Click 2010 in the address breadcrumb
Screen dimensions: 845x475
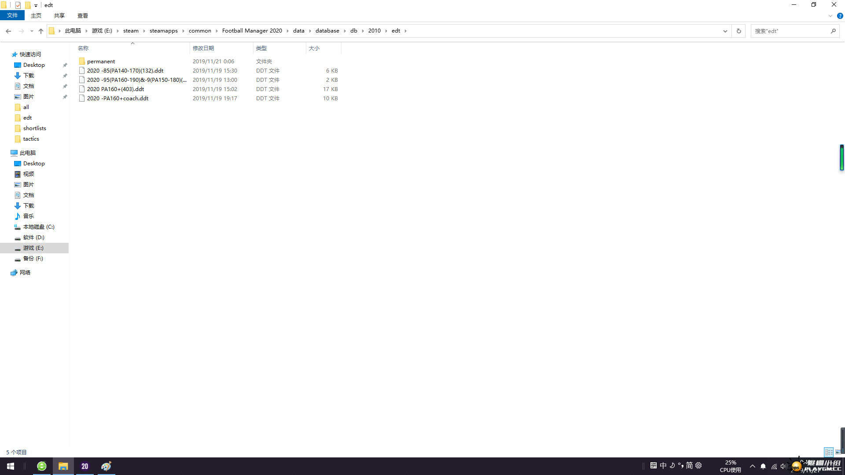tap(375, 31)
